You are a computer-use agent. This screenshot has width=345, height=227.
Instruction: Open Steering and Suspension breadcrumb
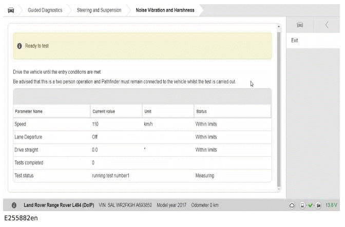99,10
